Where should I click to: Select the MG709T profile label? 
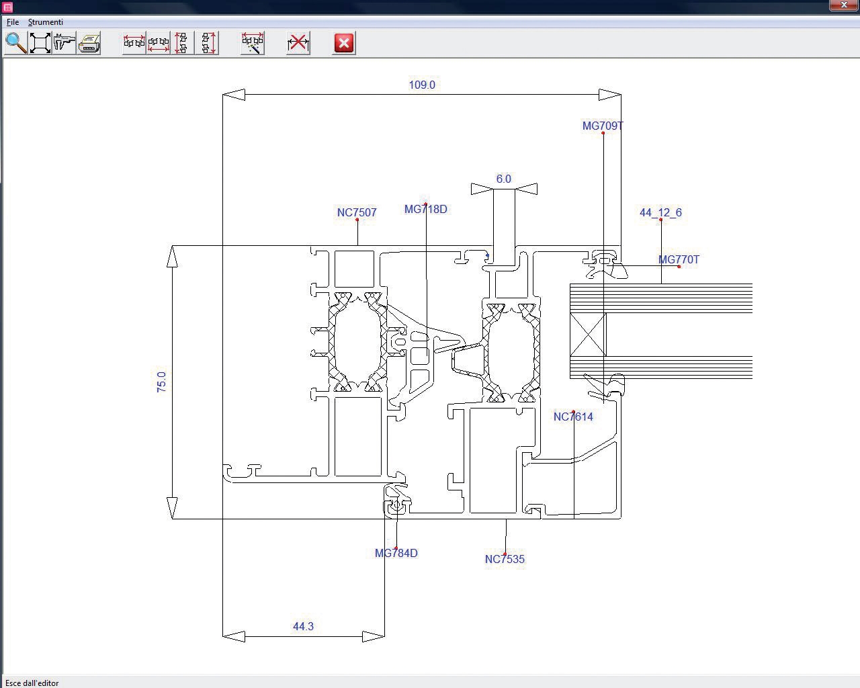pos(603,126)
